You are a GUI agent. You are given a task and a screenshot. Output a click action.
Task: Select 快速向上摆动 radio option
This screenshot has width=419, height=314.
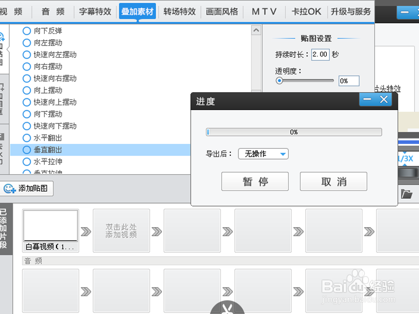(x=27, y=102)
